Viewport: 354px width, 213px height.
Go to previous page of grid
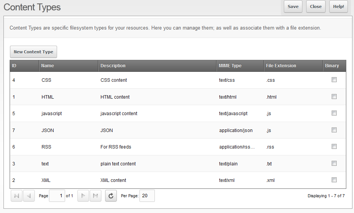[29, 196]
